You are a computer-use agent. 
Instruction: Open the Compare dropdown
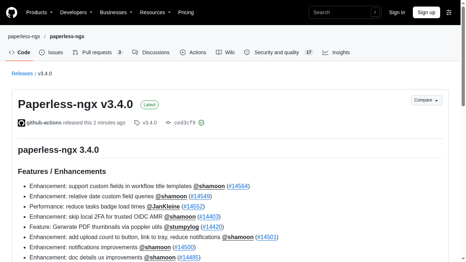[x=427, y=100]
